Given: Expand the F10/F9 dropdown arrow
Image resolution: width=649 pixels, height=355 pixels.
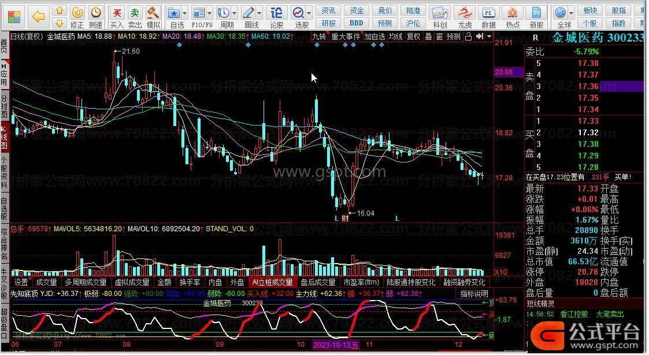Looking at the screenshot, I should point(209,13).
